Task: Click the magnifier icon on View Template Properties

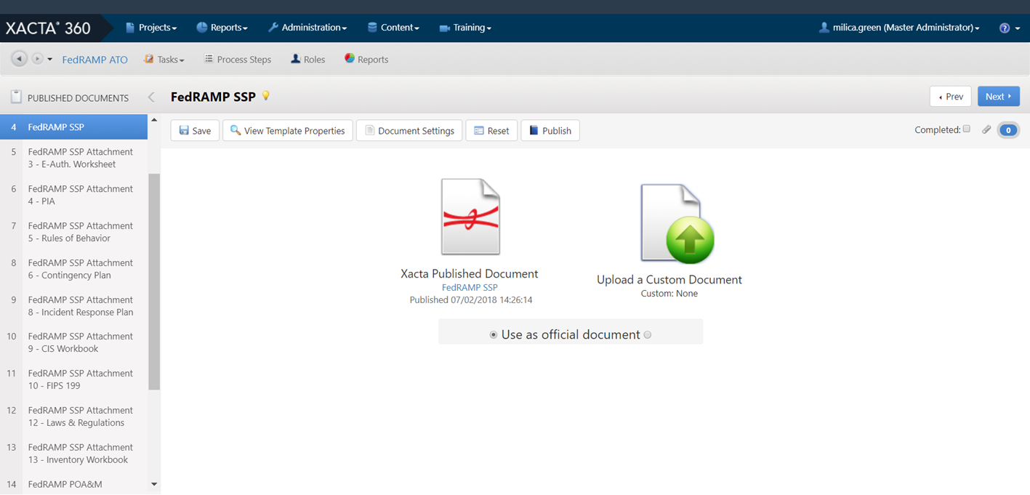Action: point(236,130)
